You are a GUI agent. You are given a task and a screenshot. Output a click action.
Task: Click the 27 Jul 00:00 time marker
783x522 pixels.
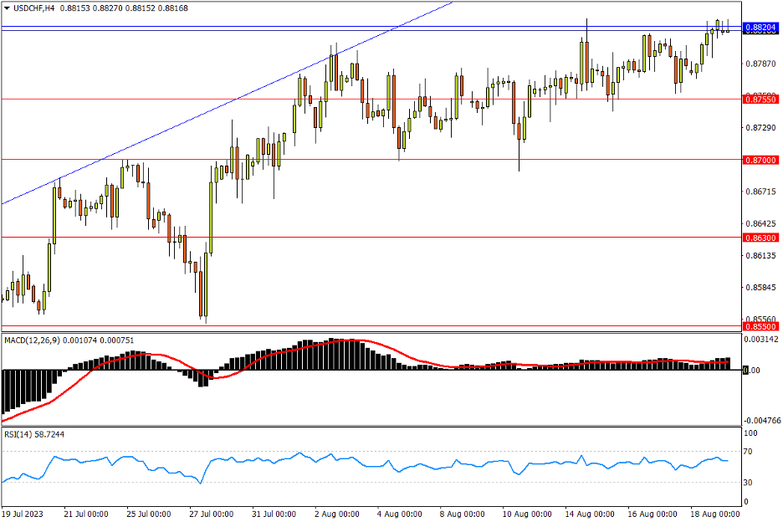tap(213, 513)
